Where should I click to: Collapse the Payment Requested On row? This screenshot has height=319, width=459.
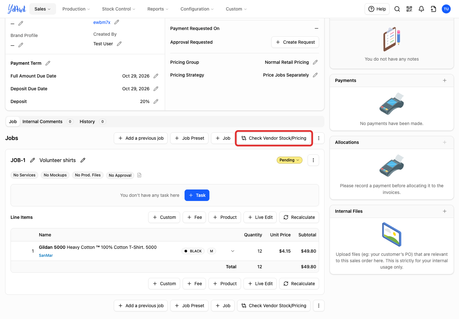317,28
